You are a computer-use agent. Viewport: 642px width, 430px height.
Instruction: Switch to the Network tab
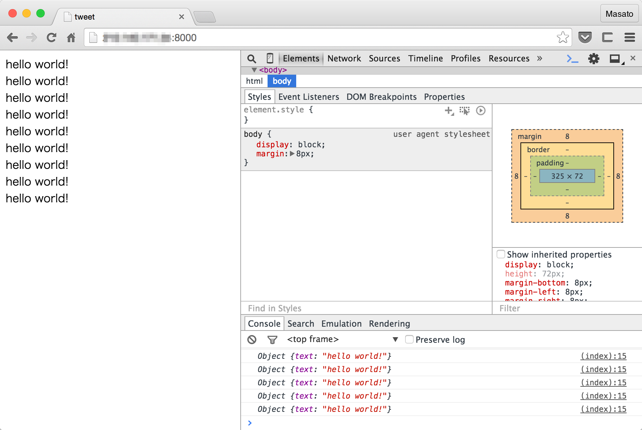point(344,59)
